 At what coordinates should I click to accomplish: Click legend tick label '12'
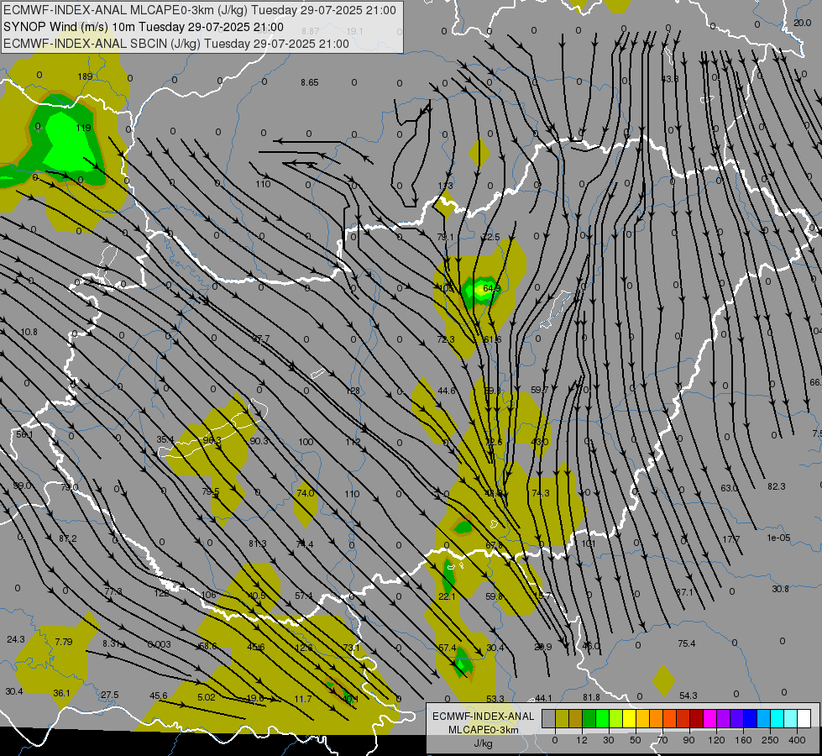tap(581, 740)
